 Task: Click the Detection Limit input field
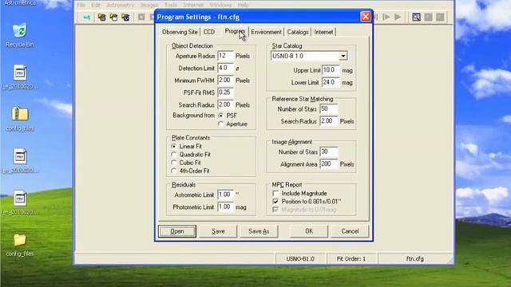point(225,68)
